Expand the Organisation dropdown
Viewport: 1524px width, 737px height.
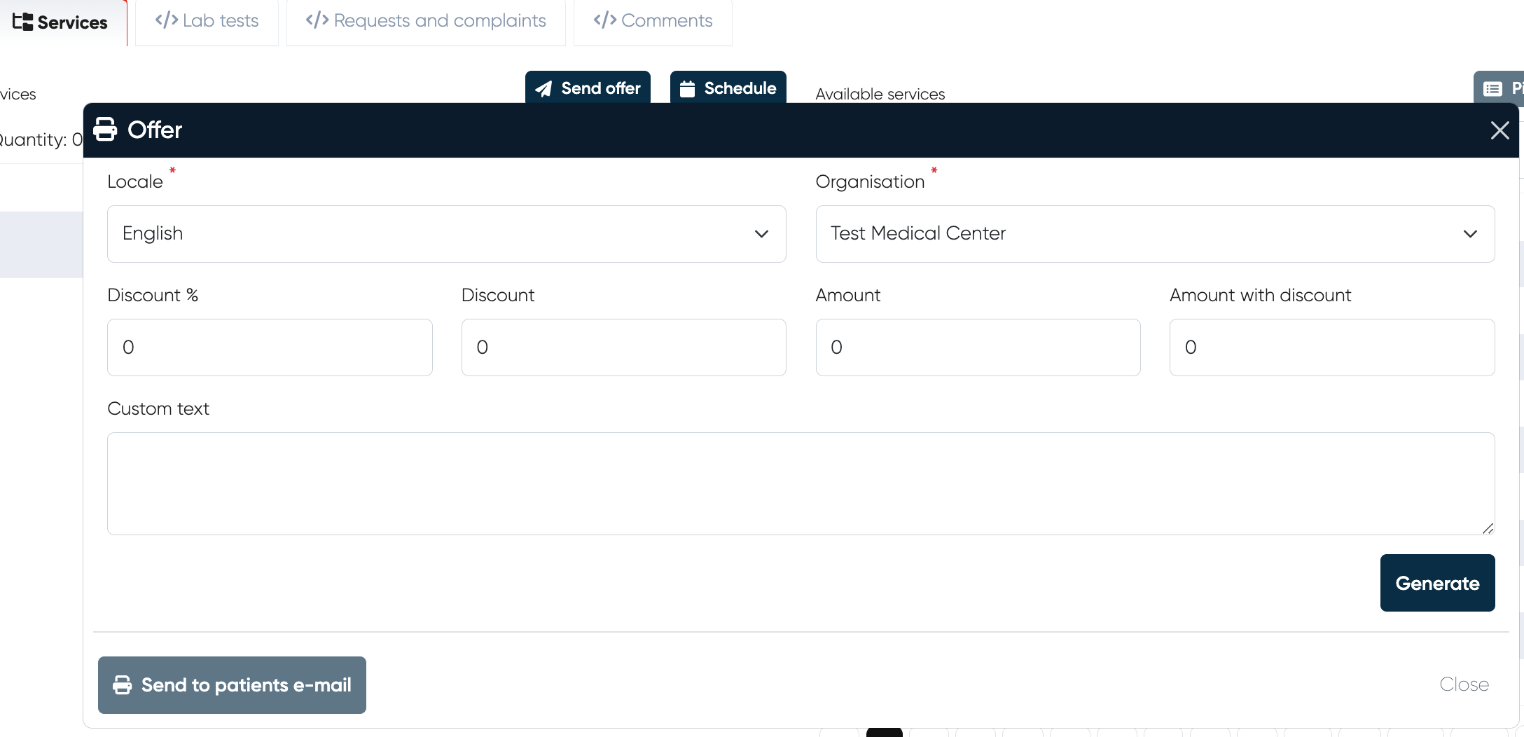pos(1154,234)
